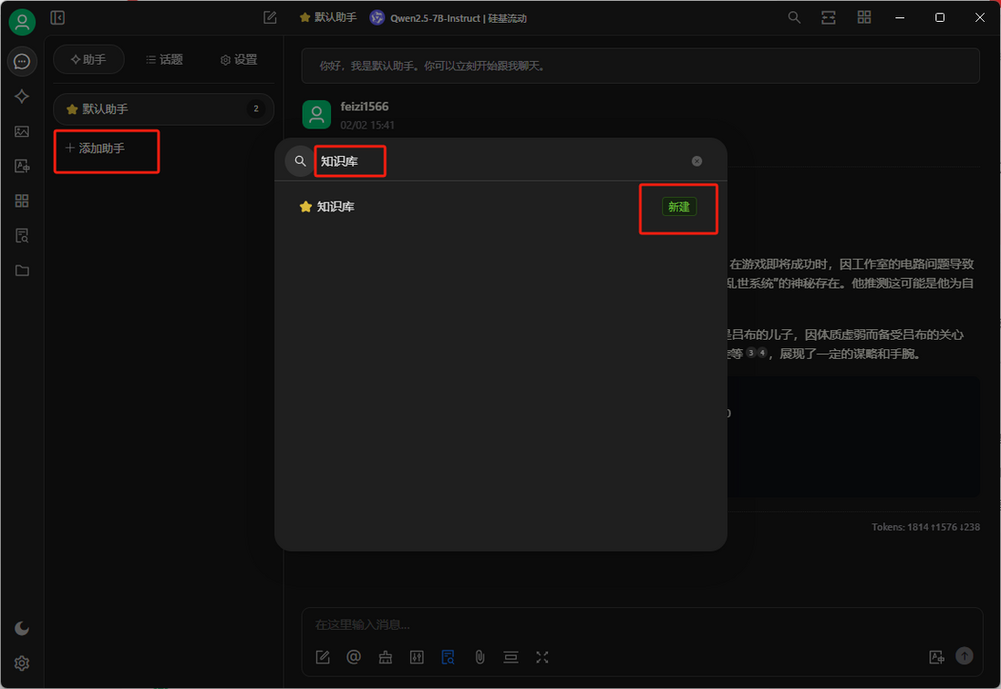This screenshot has height=689, width=1001.
Task: Open the Paintings image icon in sidebar
Action: click(22, 131)
